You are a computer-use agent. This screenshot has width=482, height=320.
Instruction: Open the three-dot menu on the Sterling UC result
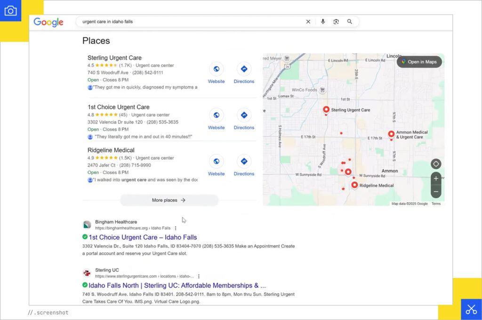tap(199, 276)
